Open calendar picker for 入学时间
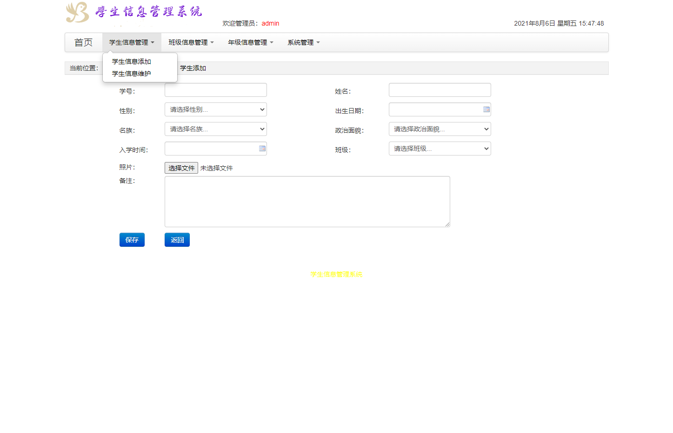 [x=262, y=149]
